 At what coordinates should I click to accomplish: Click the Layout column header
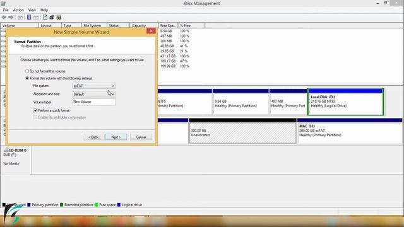click(50, 26)
